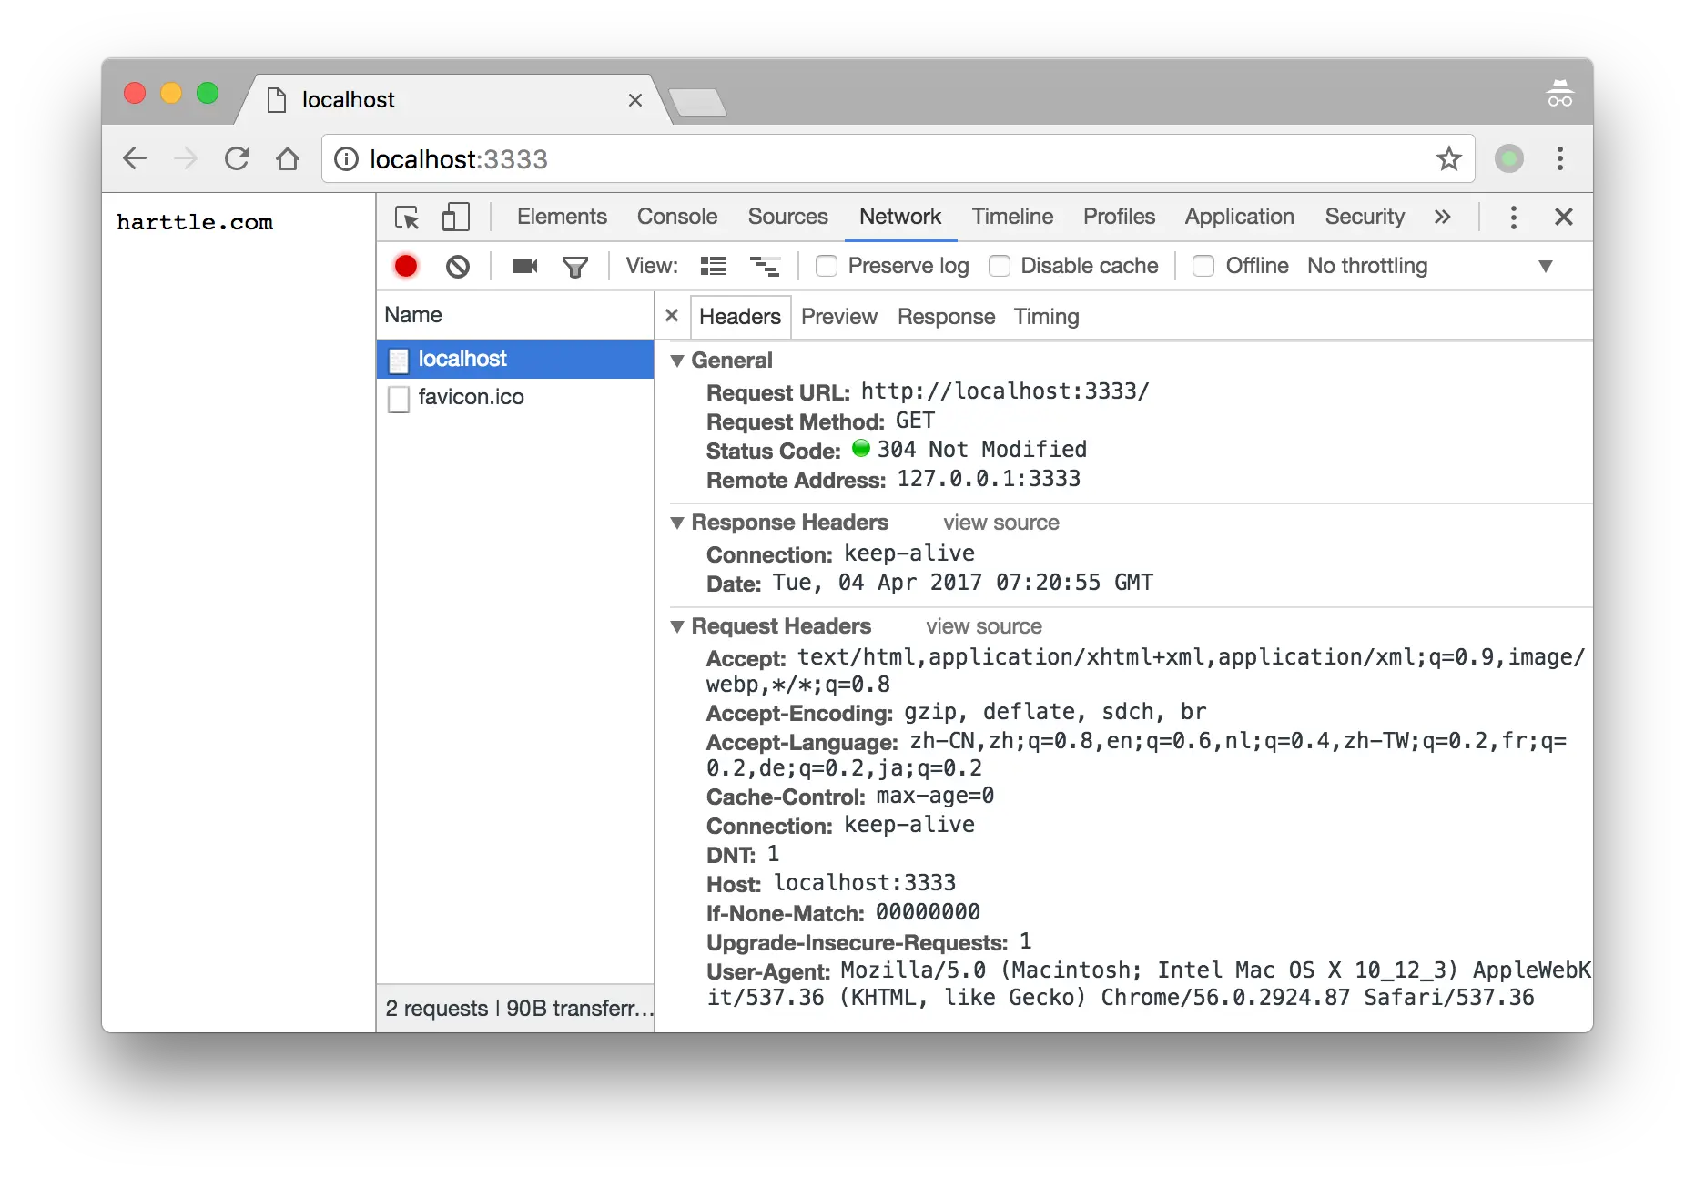Toggle device toolbar mode
This screenshot has height=1178, width=1695.
click(455, 217)
